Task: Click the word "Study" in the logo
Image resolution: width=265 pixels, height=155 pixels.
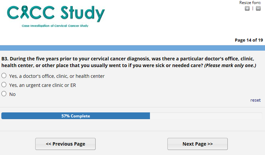Action: (83, 13)
